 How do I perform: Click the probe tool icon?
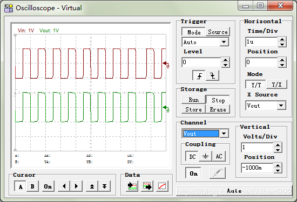tap(218, 173)
